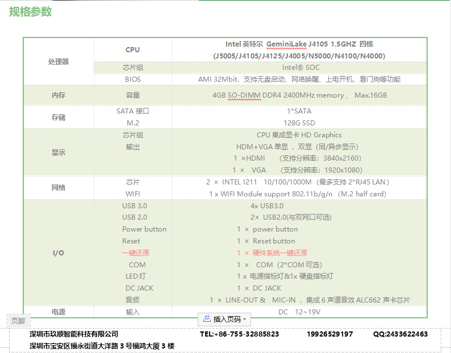This screenshot has width=451, height=353.
Task: Click the M.2 label
Action: click(133, 123)
